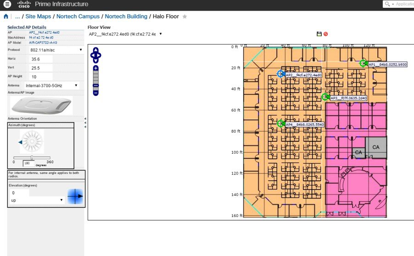This screenshot has width=414, height=256.
Task: Collapse the side panel arrow handle
Action: [x=85, y=122]
